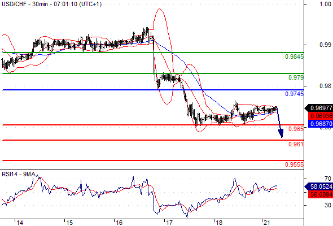Image resolution: width=333 pixels, height=226 pixels.
Task: Click the 0.98 price axis label
Action: click(x=325, y=86)
